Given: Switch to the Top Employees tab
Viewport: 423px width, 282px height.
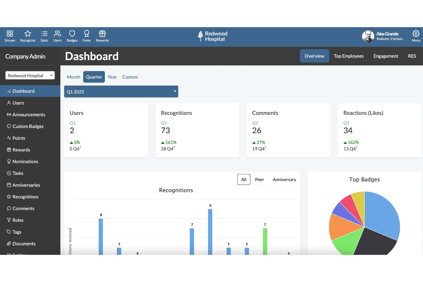Looking at the screenshot, I should tap(349, 56).
